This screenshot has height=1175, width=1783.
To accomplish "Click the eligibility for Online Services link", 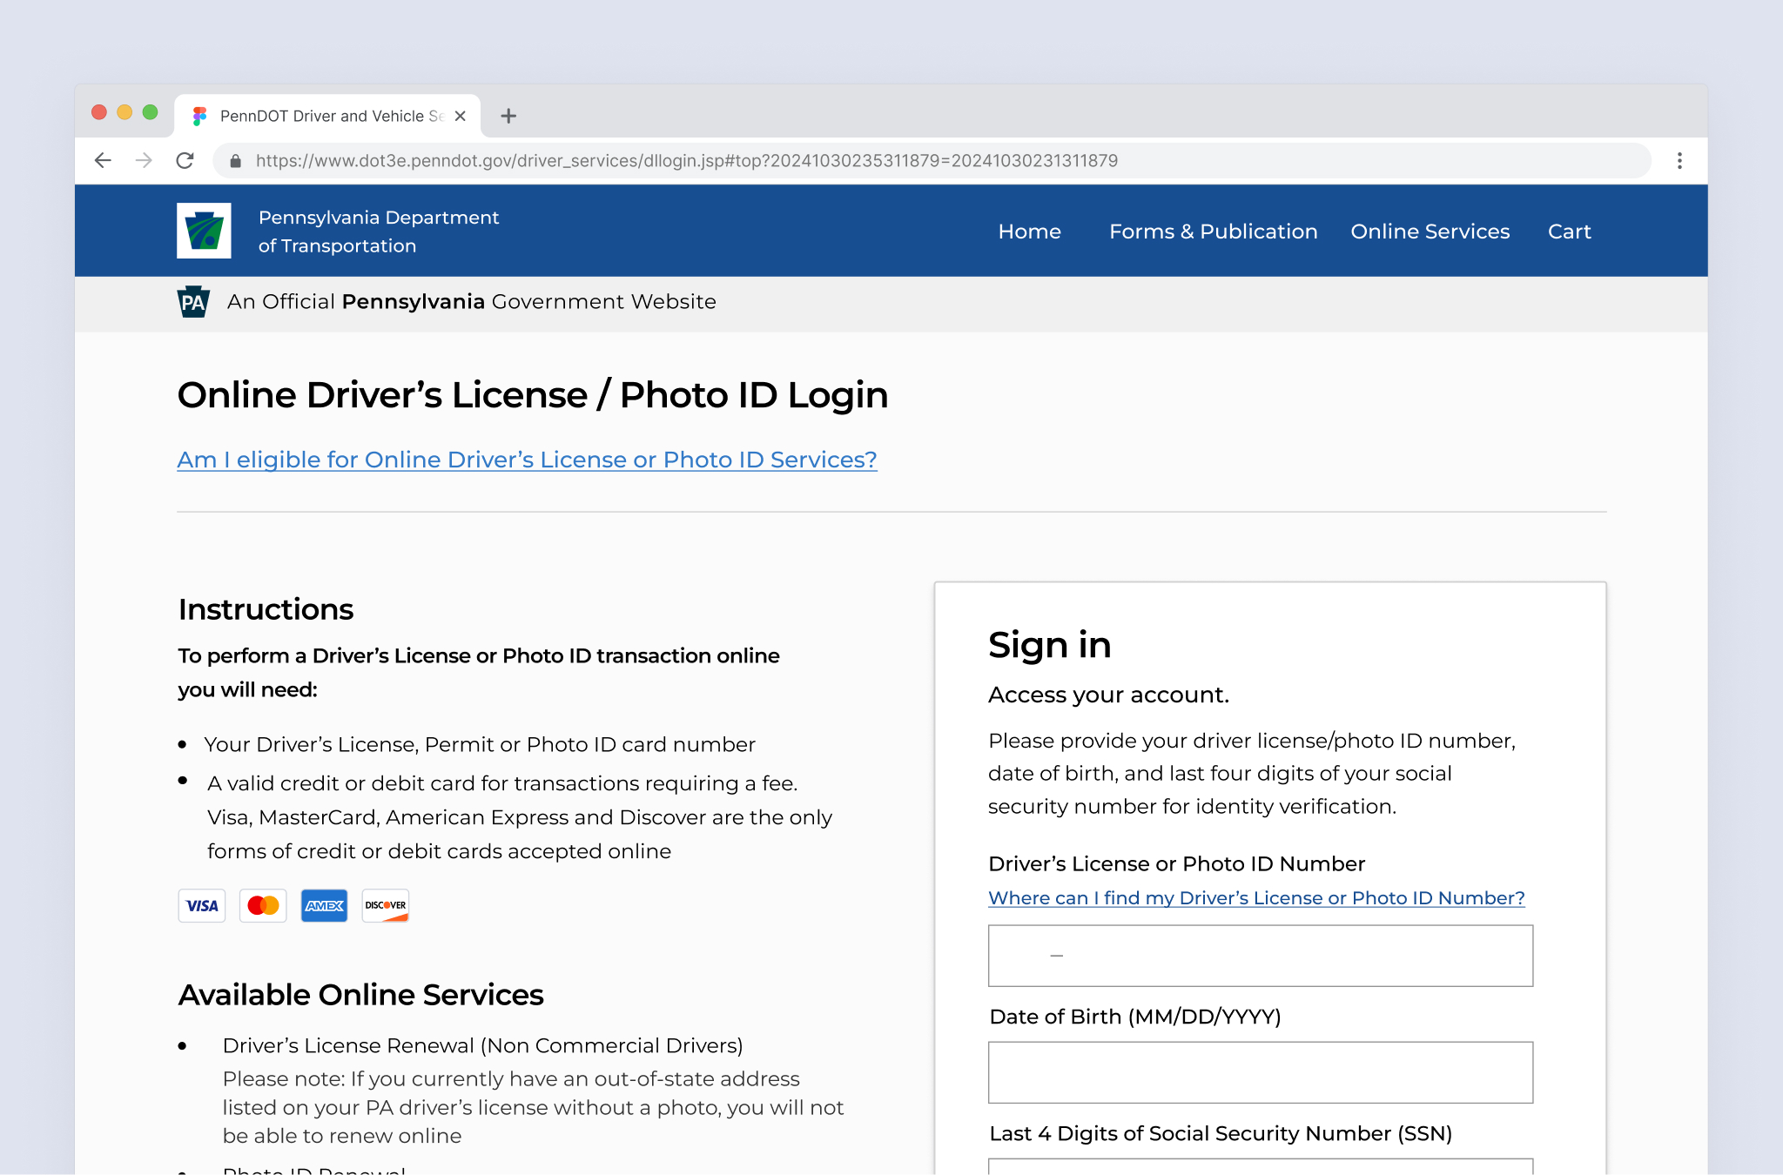I will point(527,460).
